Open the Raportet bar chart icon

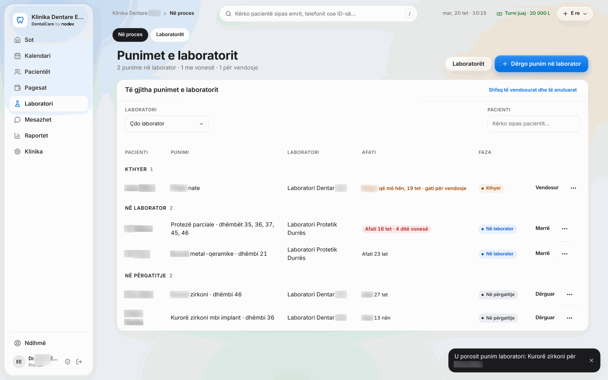[17, 136]
